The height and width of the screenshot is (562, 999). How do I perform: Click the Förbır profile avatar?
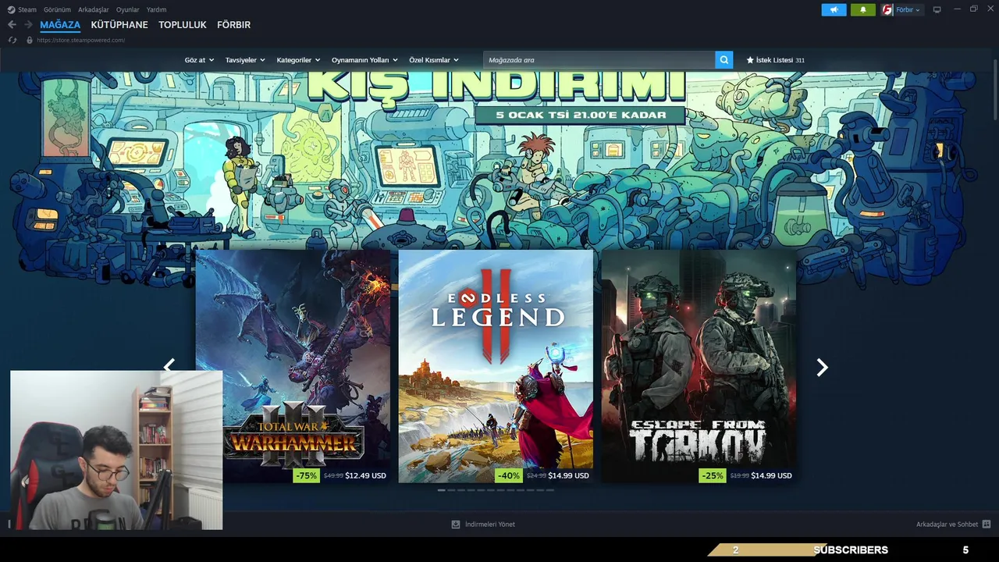point(887,9)
